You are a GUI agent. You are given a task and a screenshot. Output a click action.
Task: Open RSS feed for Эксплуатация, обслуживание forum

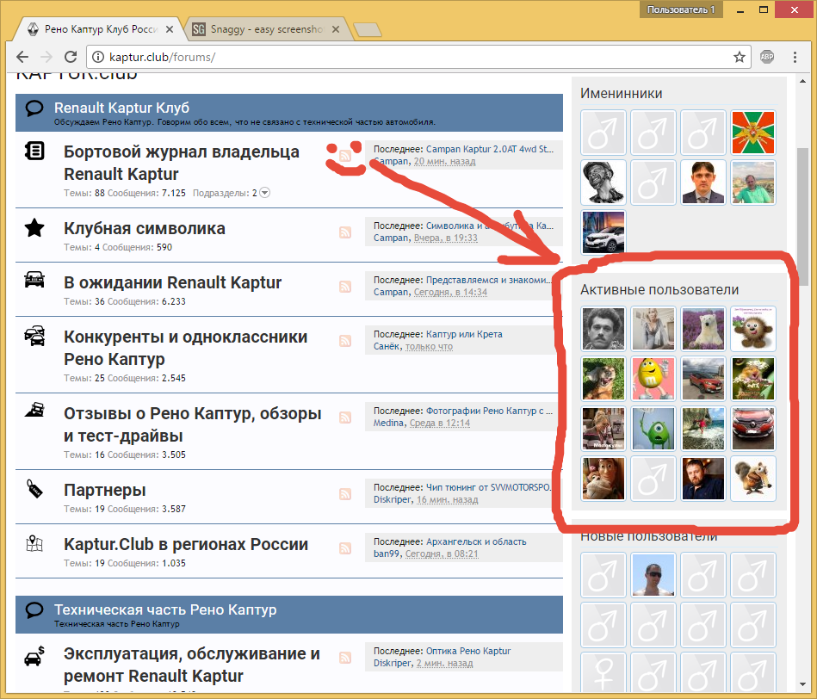click(x=345, y=658)
